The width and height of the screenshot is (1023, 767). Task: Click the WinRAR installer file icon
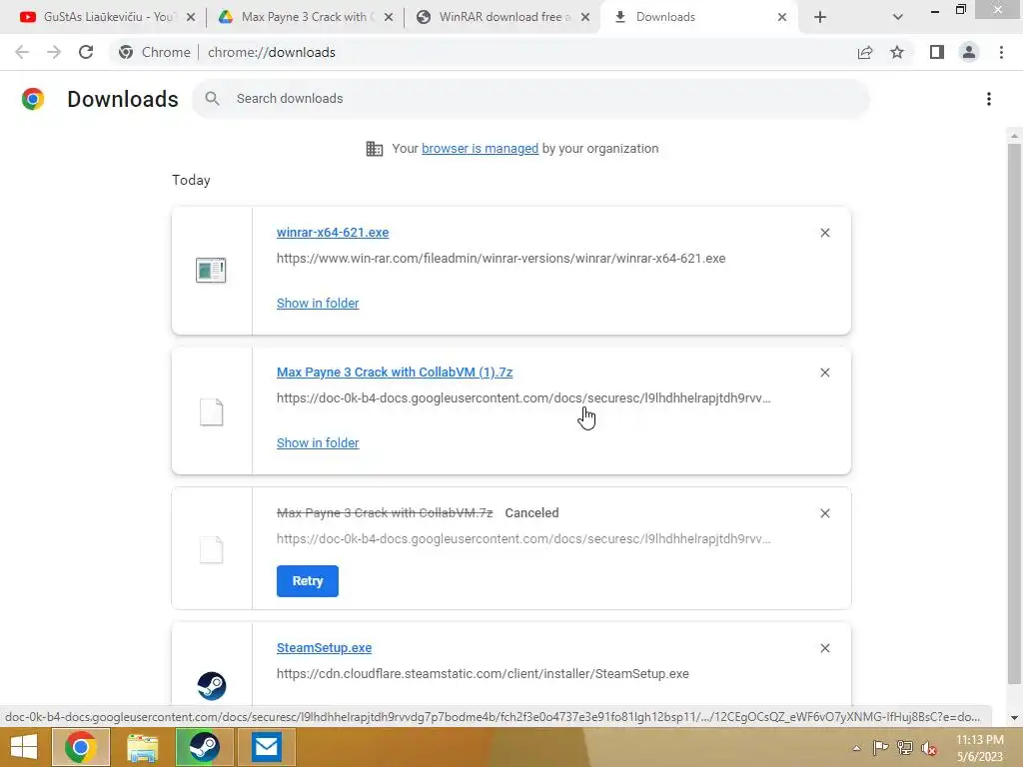pos(211,270)
